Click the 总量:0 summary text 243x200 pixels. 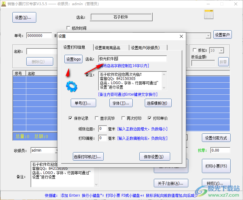pyautogui.click(x=22, y=136)
